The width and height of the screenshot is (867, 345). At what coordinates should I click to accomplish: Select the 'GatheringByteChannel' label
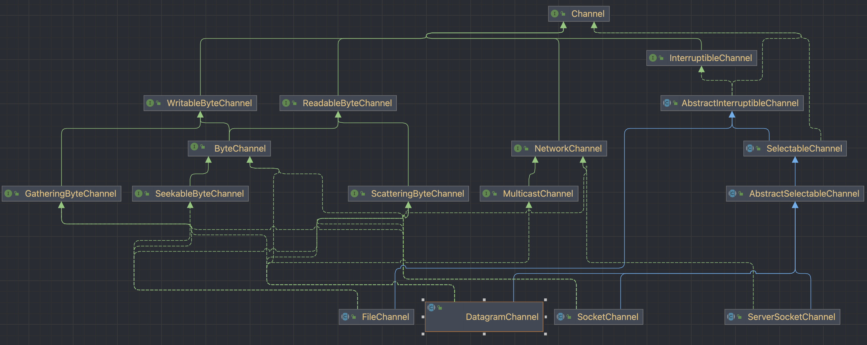[x=70, y=193]
